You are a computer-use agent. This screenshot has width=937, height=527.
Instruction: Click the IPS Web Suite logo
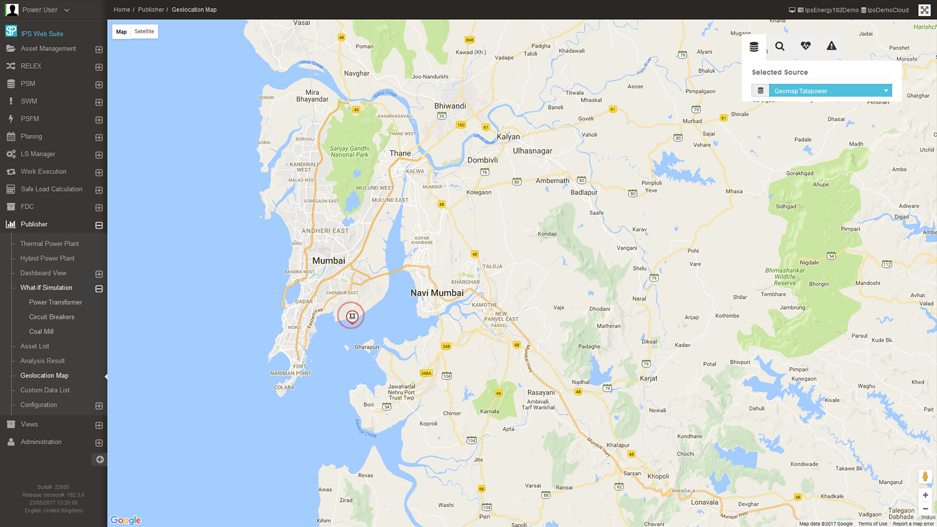[x=11, y=31]
